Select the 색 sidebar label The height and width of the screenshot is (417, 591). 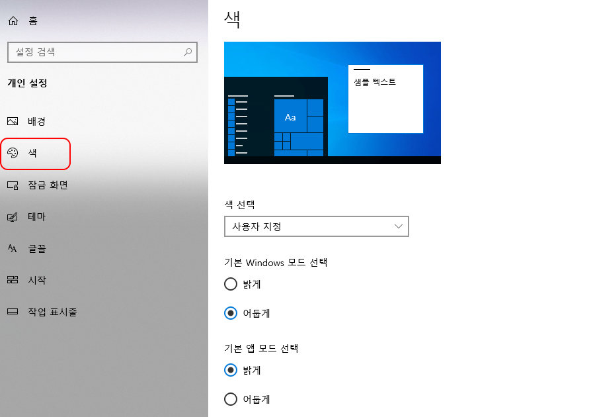[x=32, y=153]
